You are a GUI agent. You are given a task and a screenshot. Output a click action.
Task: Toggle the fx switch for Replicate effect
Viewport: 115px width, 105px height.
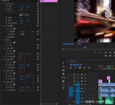(5, 40)
